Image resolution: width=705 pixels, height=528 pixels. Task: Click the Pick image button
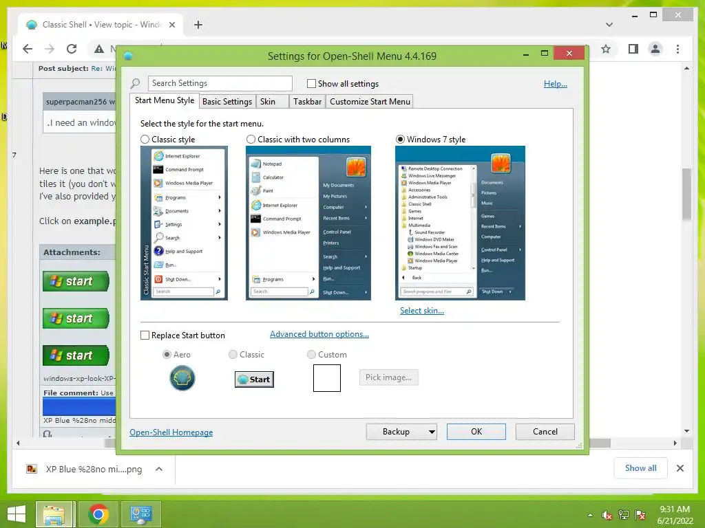388,377
